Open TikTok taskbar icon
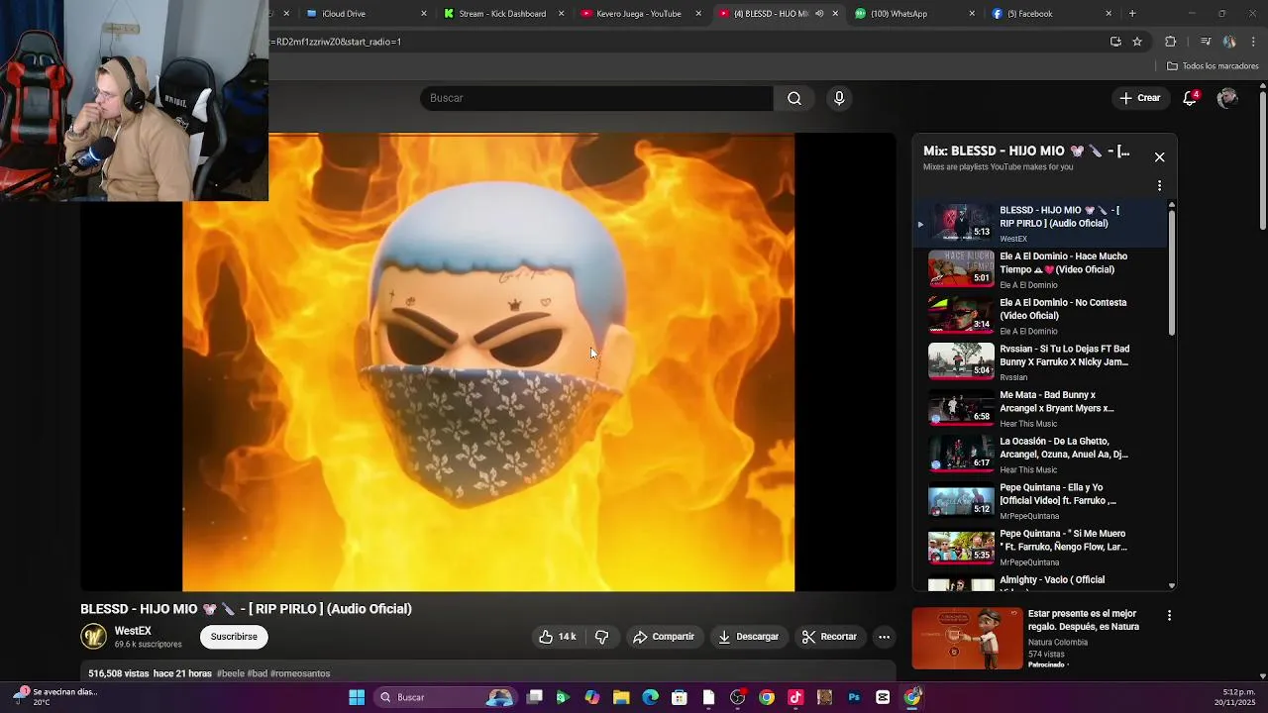Screen dimensions: 1268x713 [x=795, y=697]
